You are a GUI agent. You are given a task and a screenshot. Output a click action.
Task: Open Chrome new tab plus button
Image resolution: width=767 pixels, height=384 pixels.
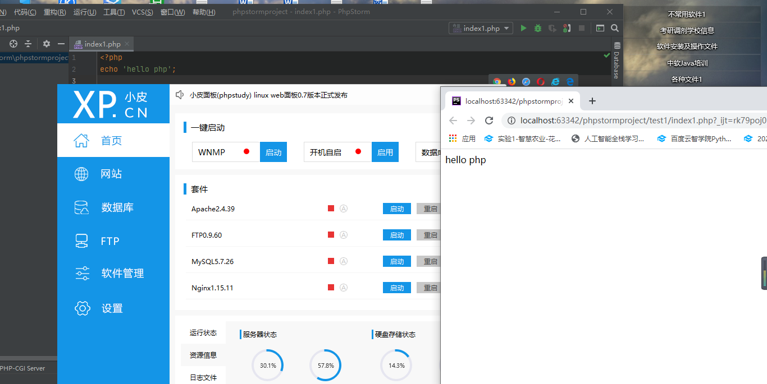592,101
